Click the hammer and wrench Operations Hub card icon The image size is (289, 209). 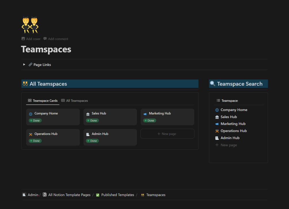pyautogui.click(x=30, y=134)
